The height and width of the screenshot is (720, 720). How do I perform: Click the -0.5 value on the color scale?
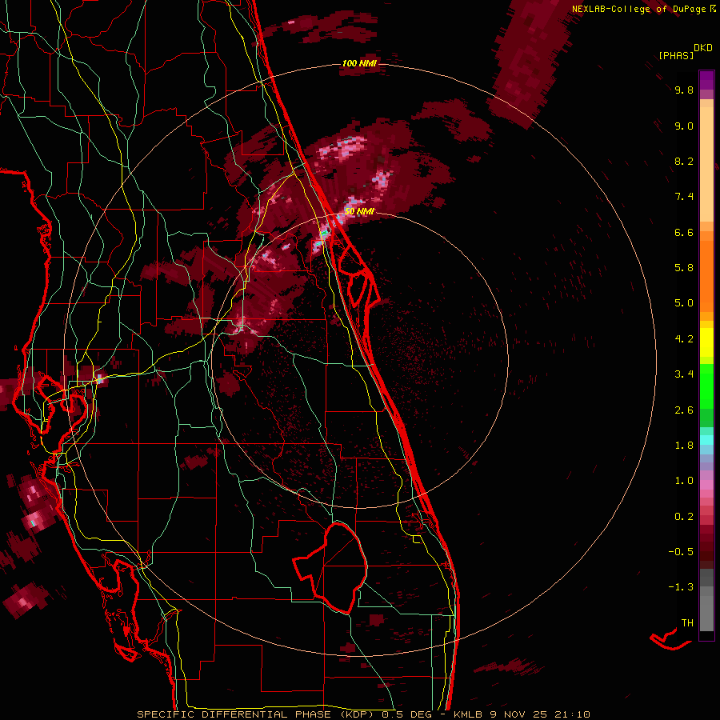pyautogui.click(x=681, y=552)
